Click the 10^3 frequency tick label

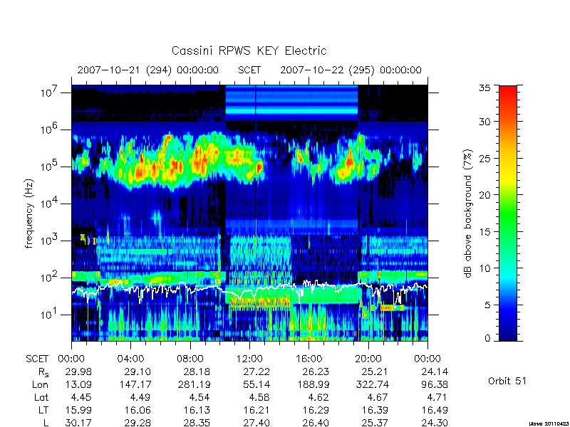pyautogui.click(x=50, y=240)
